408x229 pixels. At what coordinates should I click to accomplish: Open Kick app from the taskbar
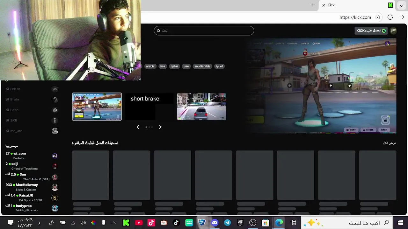(126, 223)
